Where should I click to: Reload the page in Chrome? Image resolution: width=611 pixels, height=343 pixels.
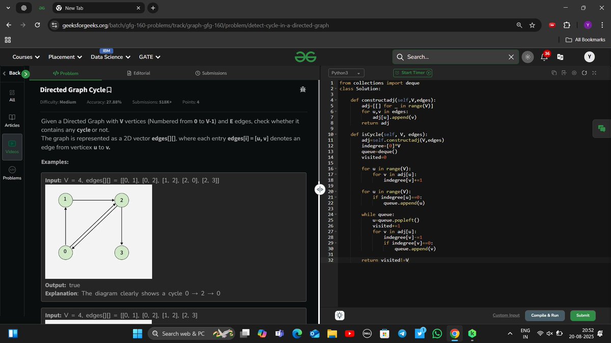(x=37, y=25)
